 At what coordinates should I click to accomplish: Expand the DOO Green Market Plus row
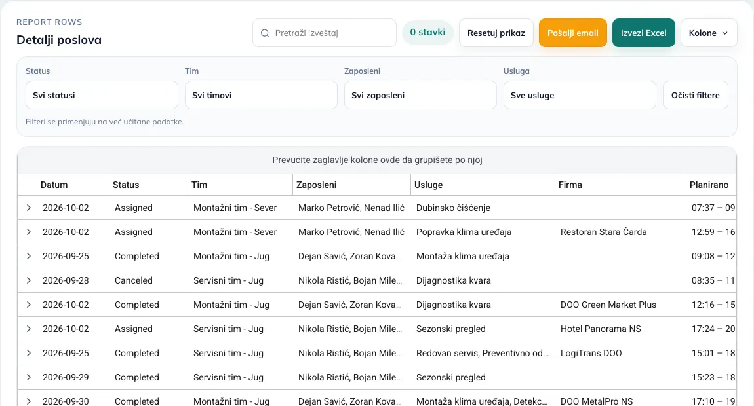pos(29,304)
